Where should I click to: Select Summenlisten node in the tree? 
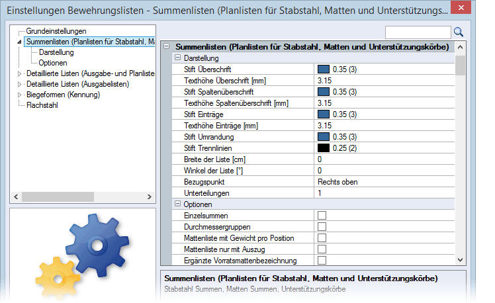coord(90,42)
